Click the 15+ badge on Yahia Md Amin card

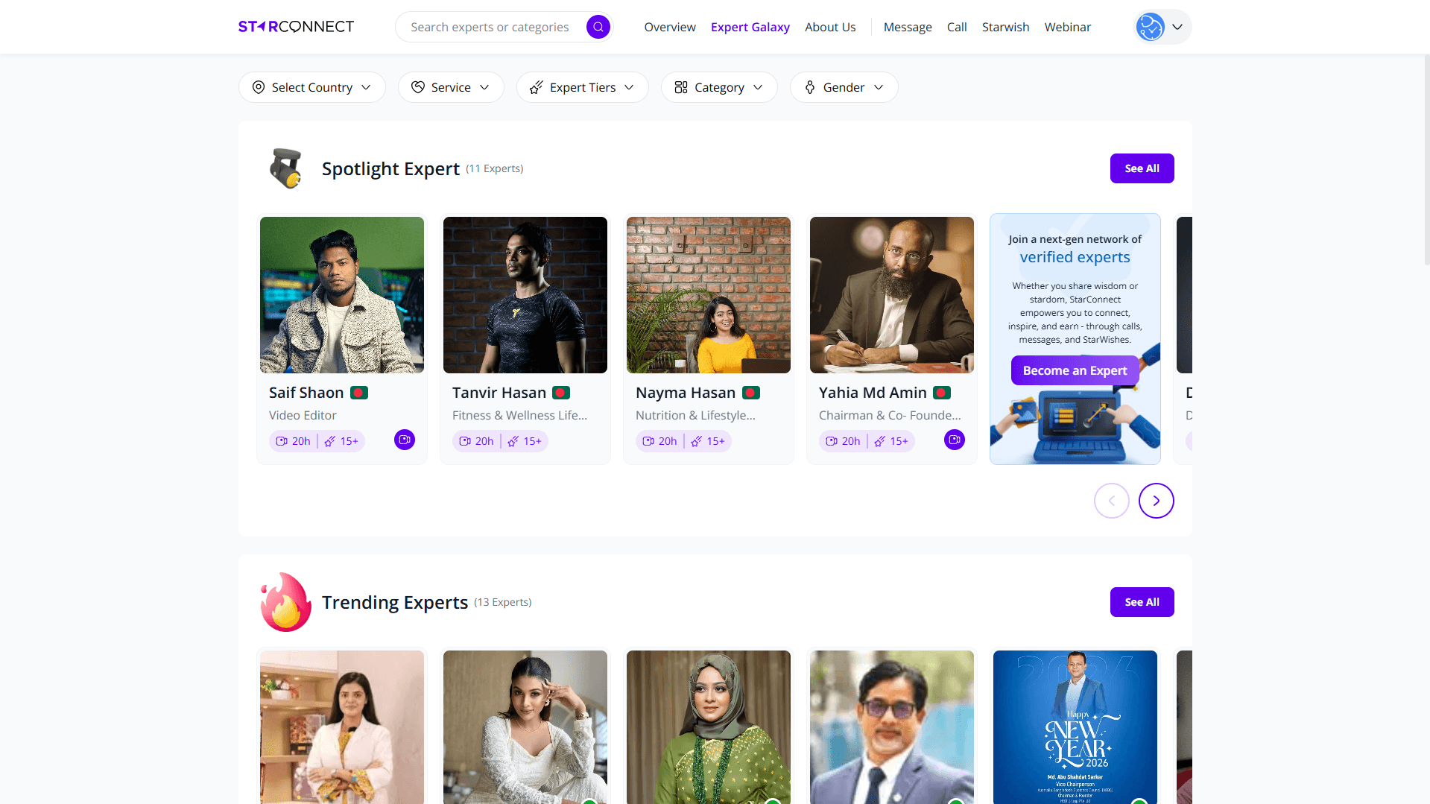[x=891, y=441]
